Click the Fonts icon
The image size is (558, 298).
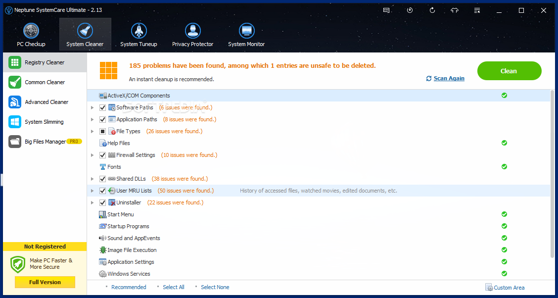pyautogui.click(x=103, y=167)
